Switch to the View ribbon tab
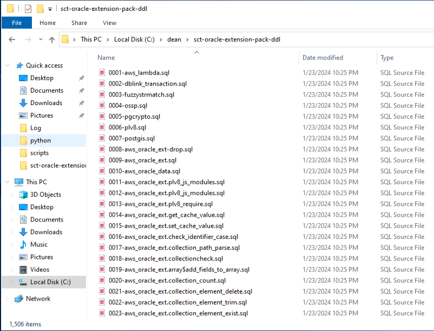The width and height of the screenshot is (434, 331). [109, 23]
